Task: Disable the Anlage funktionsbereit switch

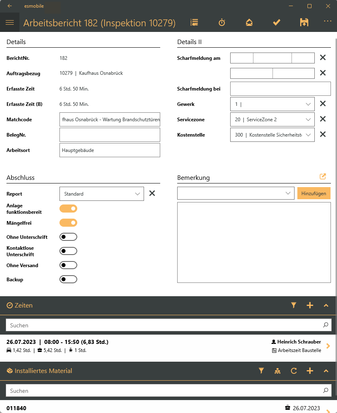Action: point(68,209)
